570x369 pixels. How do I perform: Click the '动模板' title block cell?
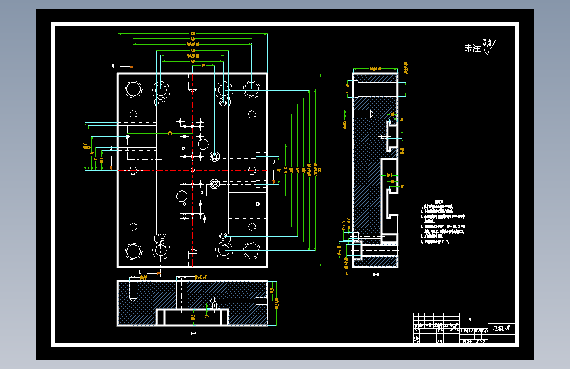point(501,328)
